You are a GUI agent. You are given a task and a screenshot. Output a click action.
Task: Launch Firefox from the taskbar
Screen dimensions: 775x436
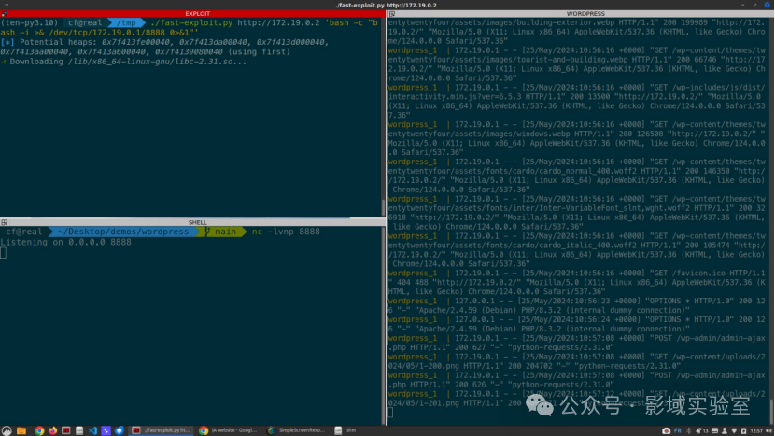tap(52, 430)
